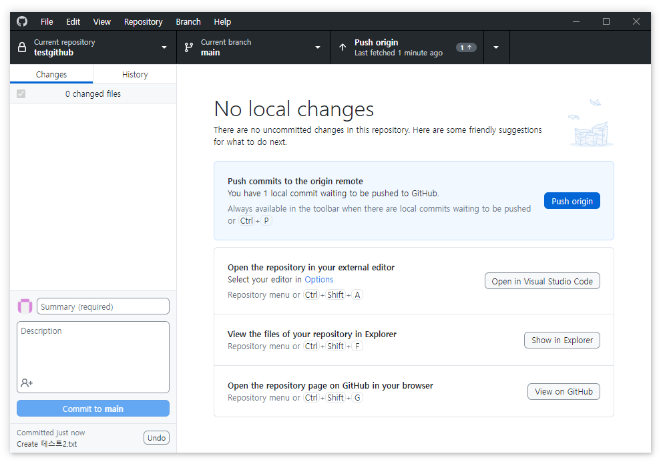
Task: Maximize the GitHub Desktop window
Action: (606, 21)
